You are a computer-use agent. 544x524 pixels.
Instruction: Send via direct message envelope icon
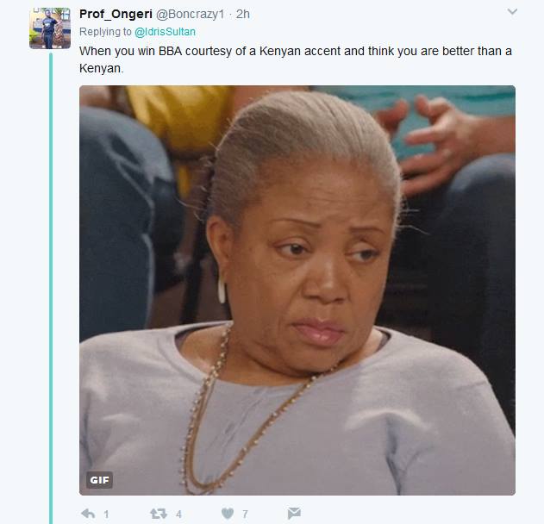[x=294, y=514]
